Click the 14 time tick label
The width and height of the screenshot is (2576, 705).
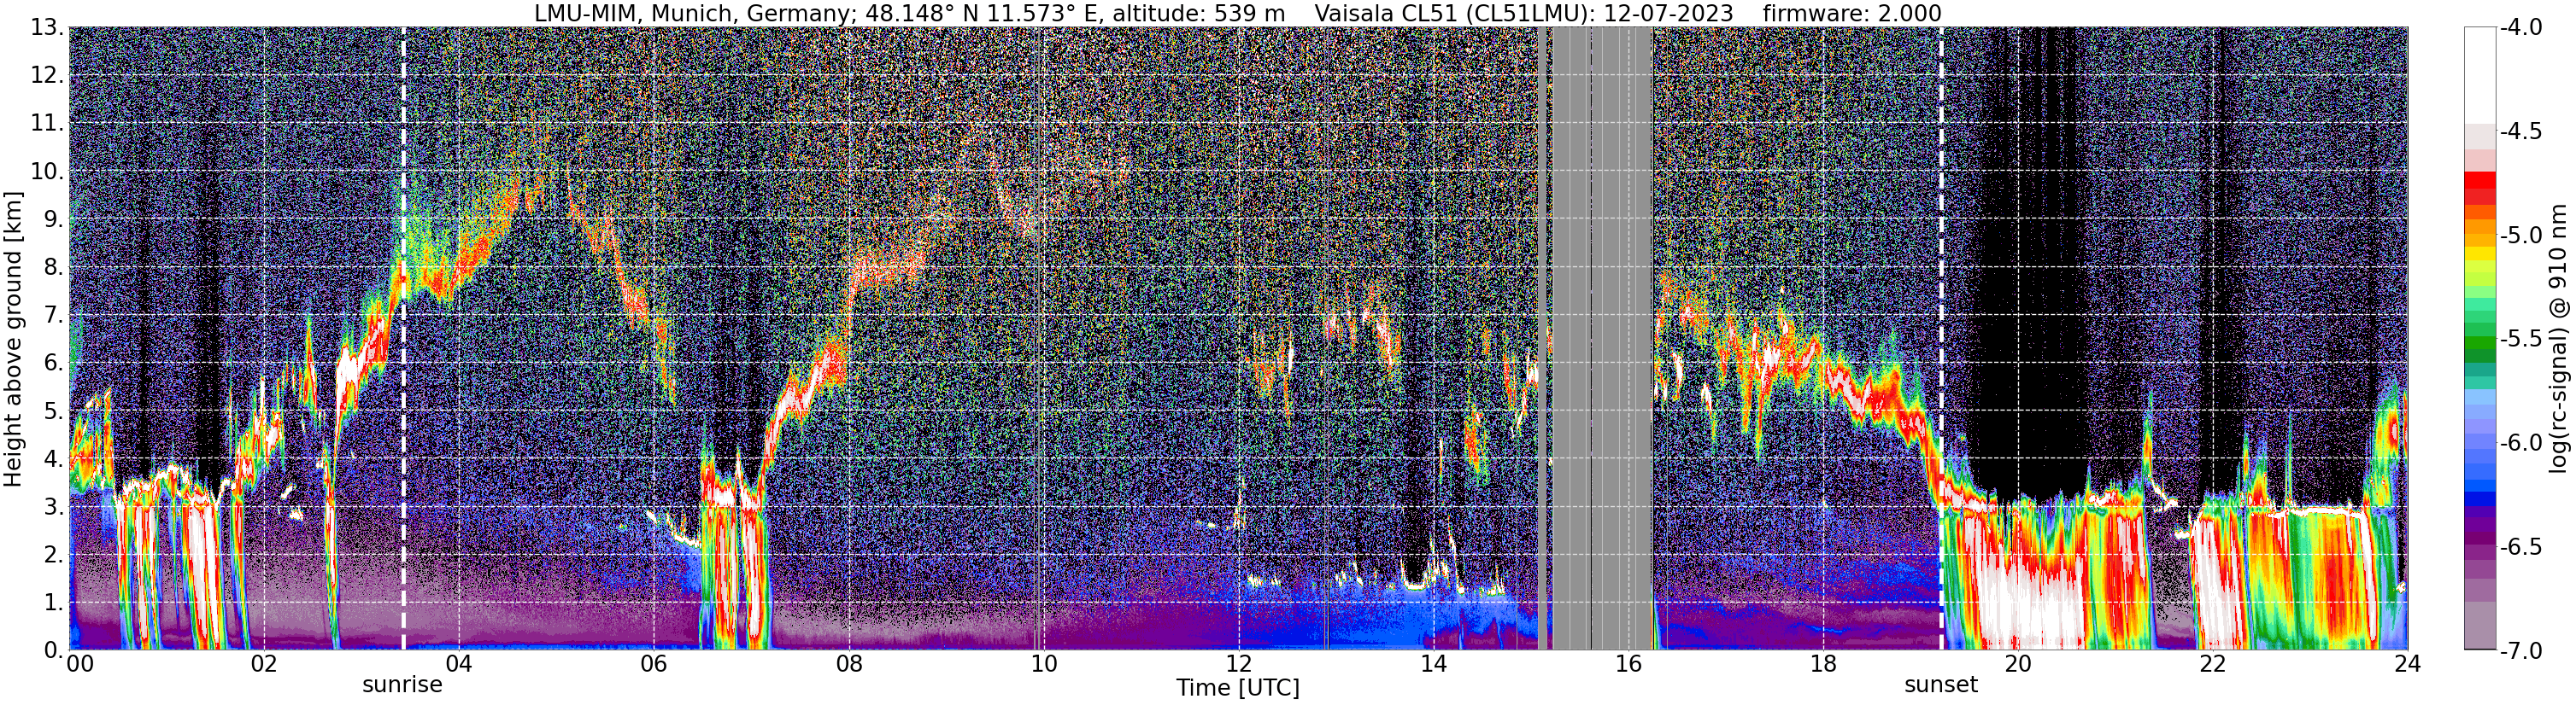tap(1434, 664)
